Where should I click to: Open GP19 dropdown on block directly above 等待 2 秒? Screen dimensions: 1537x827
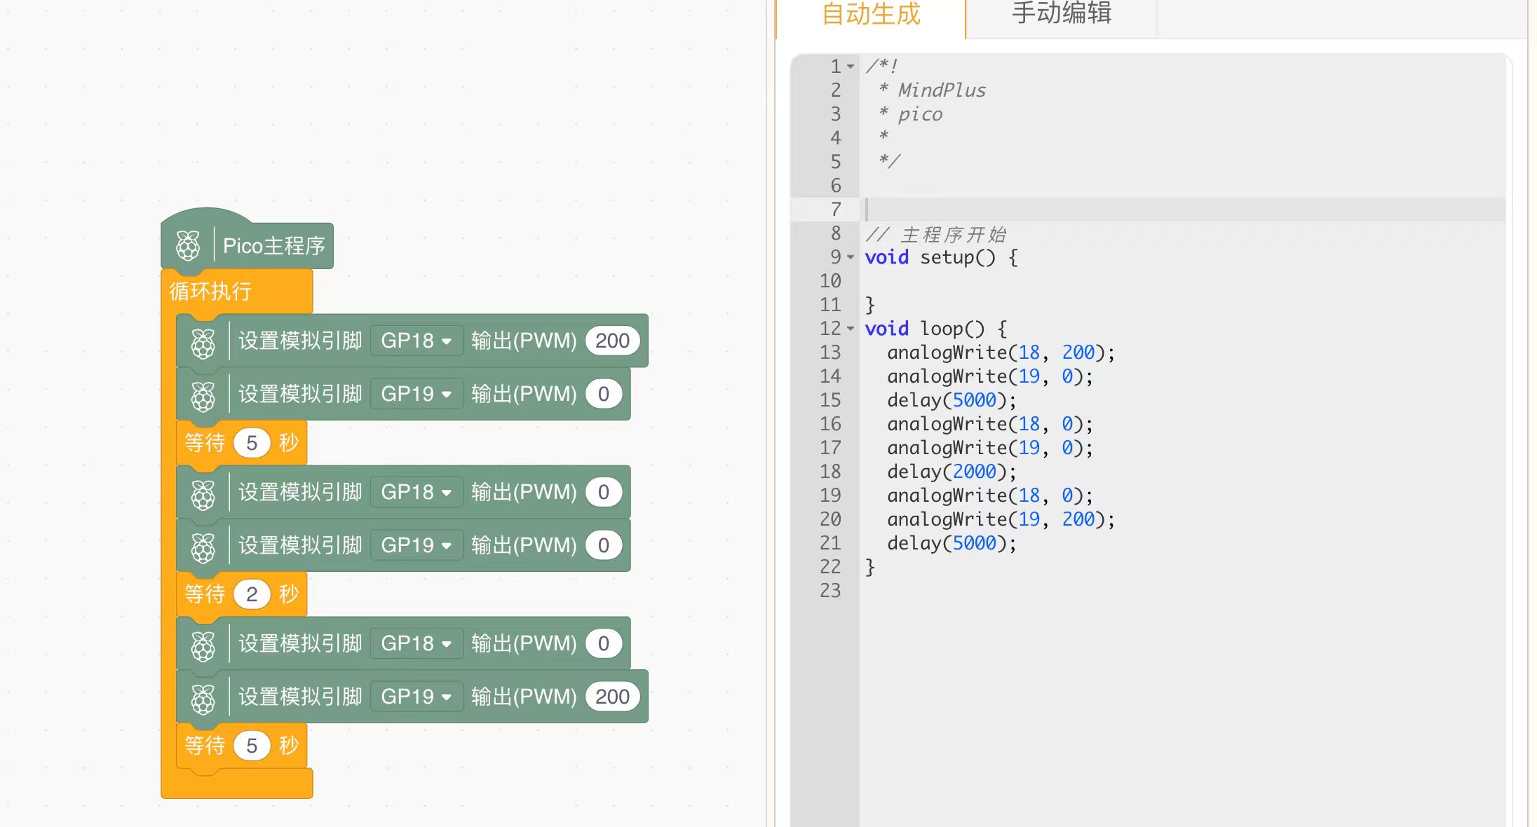[417, 545]
